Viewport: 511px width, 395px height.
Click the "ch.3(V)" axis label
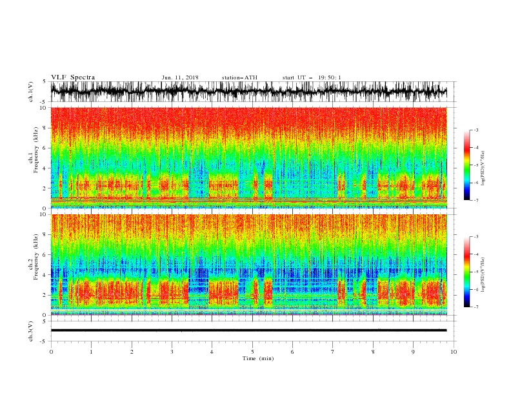coord(31,331)
